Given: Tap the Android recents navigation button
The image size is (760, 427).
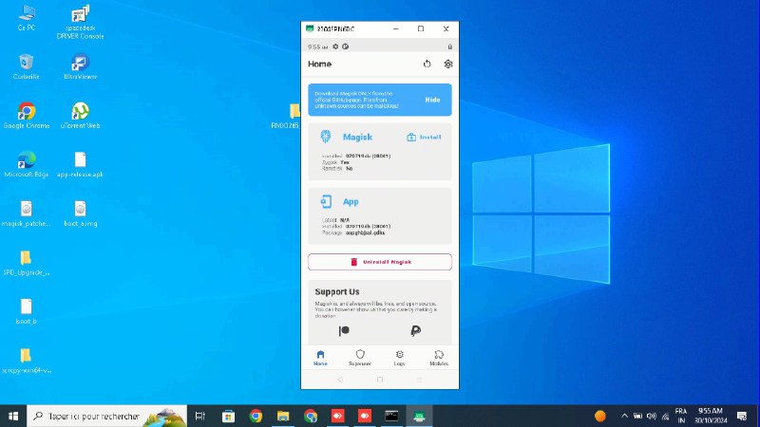Looking at the screenshot, I should point(419,380).
